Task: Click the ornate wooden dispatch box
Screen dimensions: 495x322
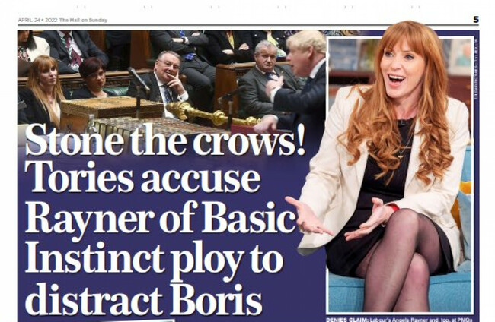Action: (112, 109)
